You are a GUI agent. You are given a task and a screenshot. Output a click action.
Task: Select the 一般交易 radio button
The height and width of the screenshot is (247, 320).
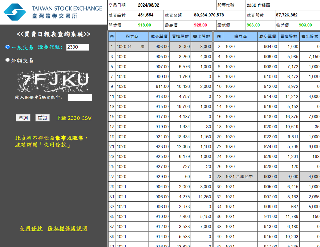[8, 47]
